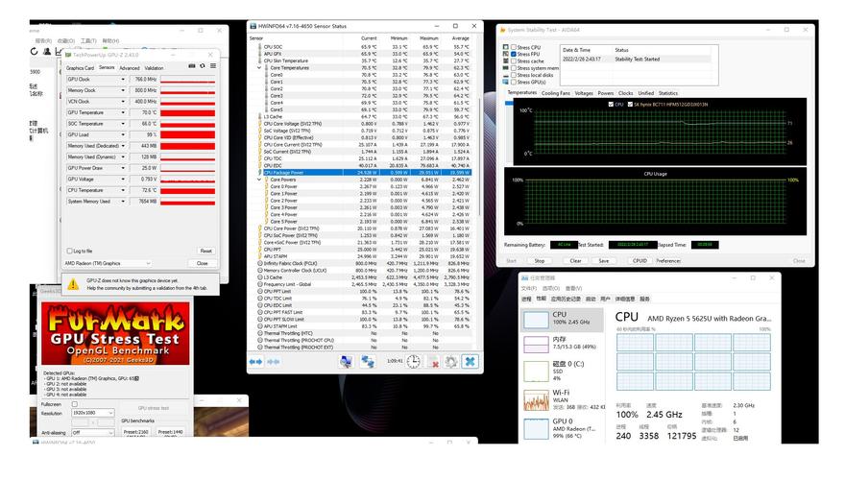
Task: Uncheck Stress FPU checkbox
Action: click(x=514, y=55)
